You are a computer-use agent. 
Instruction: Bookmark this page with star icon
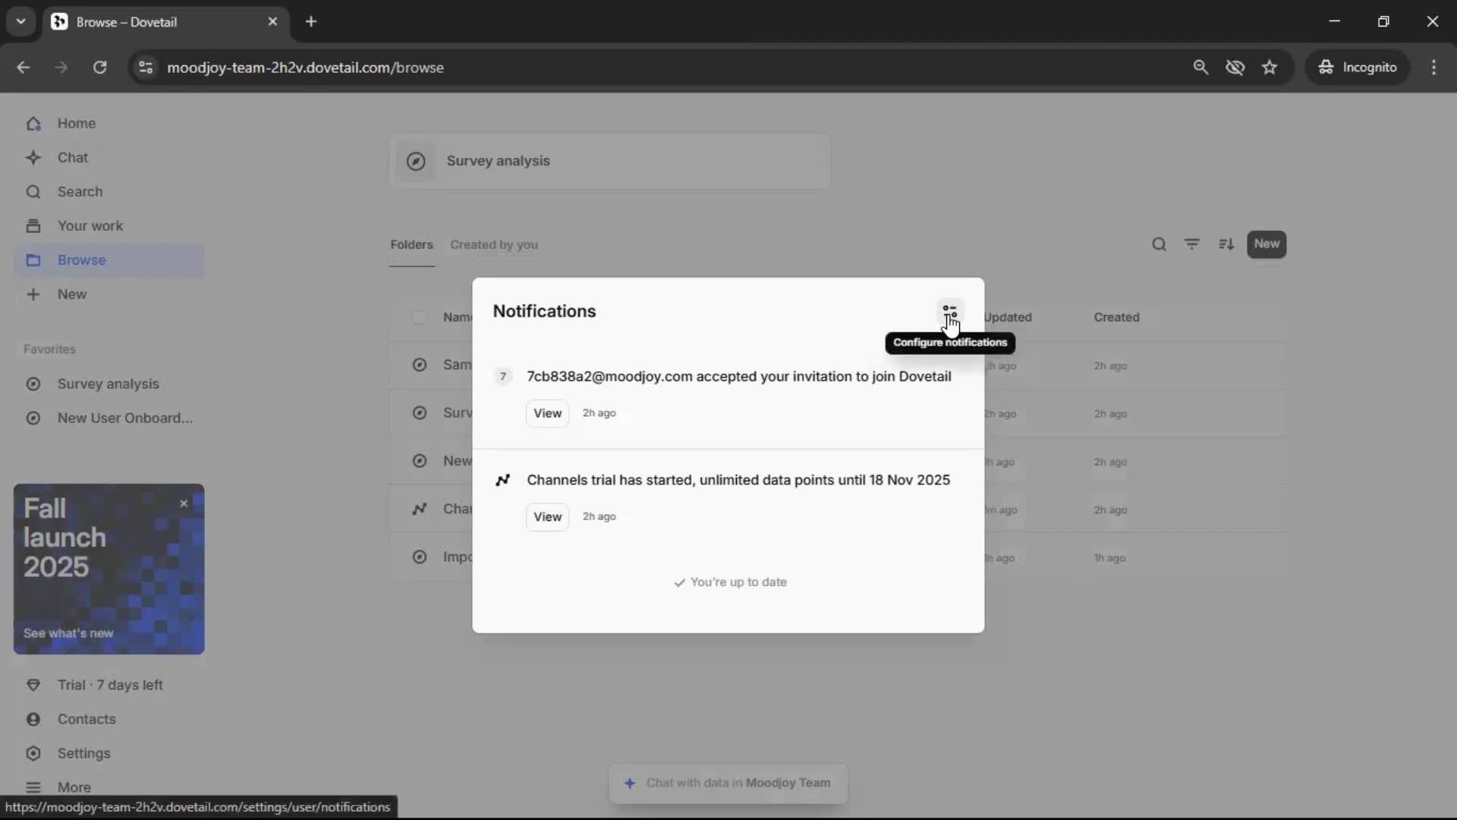click(x=1270, y=68)
